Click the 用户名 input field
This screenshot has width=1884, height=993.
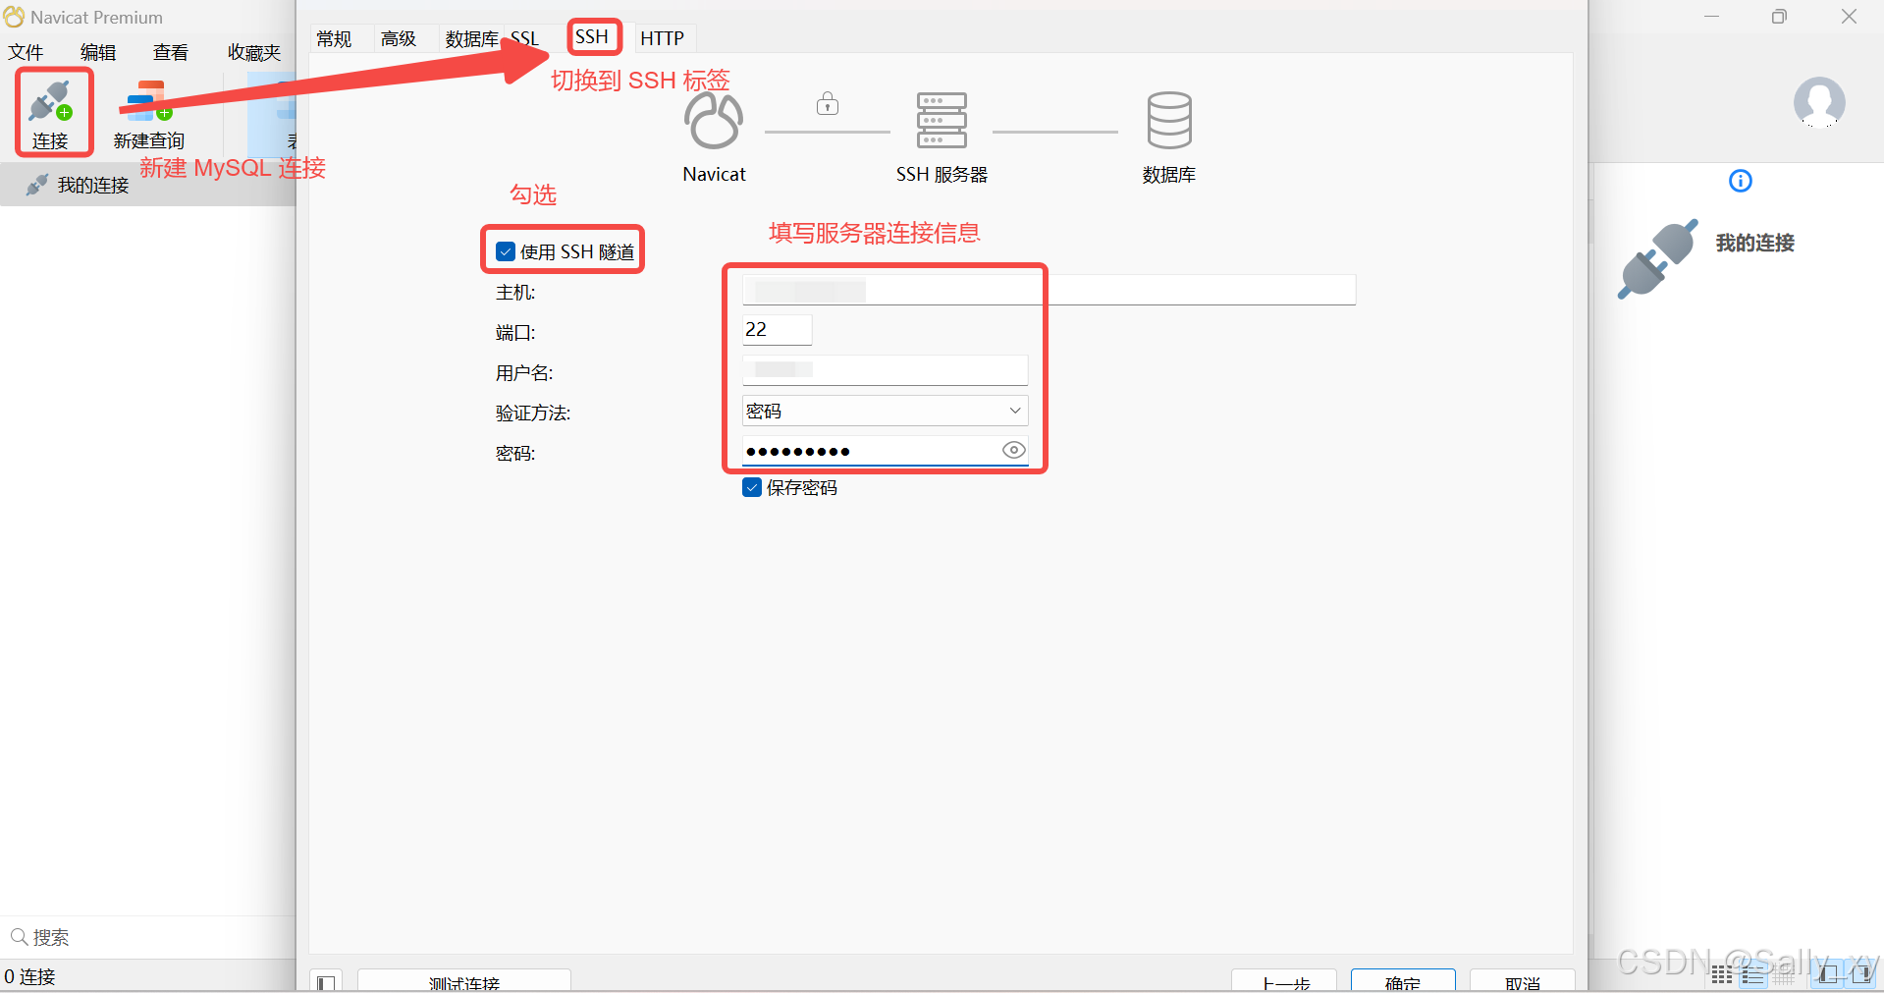click(885, 369)
